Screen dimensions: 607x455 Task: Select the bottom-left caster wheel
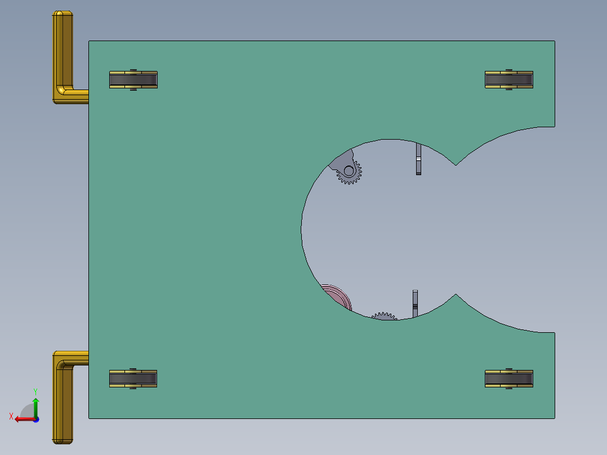133,379
